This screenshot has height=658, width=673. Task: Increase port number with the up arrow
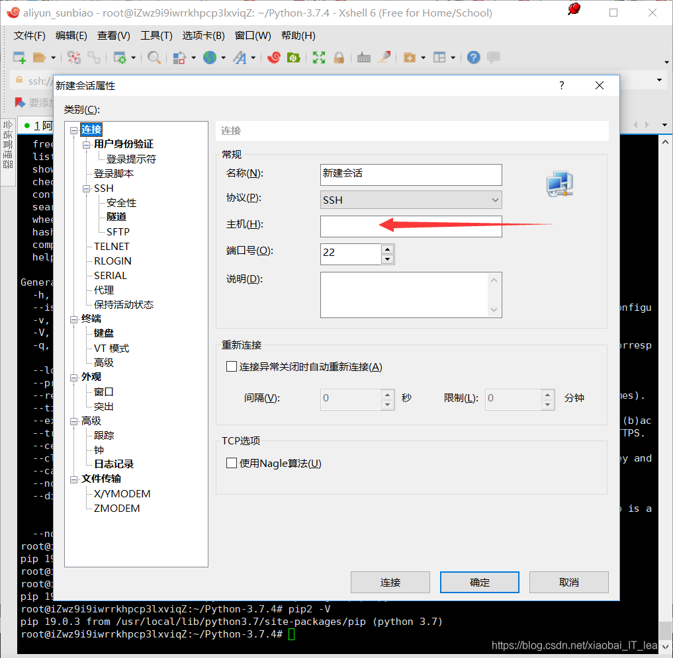pyautogui.click(x=388, y=249)
